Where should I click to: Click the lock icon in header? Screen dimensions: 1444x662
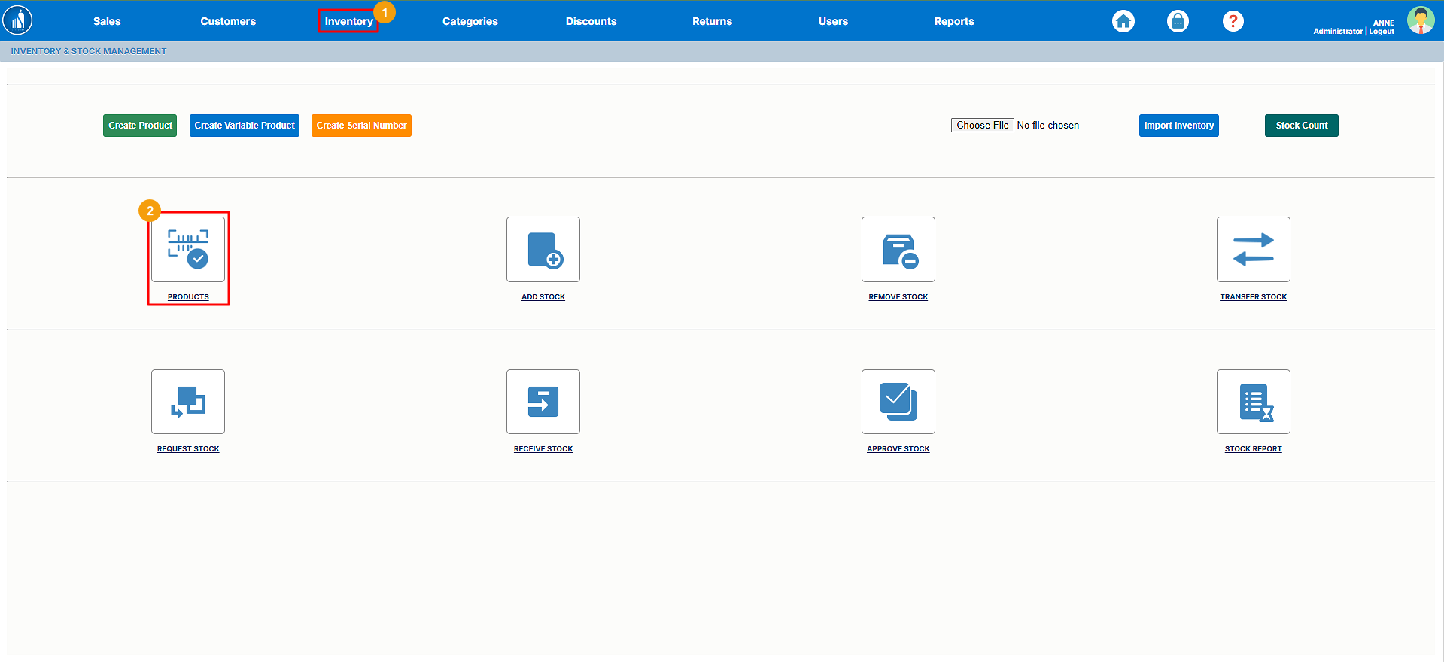pos(1178,21)
